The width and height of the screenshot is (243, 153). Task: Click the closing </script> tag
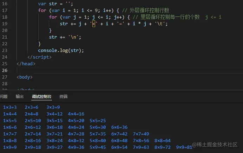coord(40,57)
